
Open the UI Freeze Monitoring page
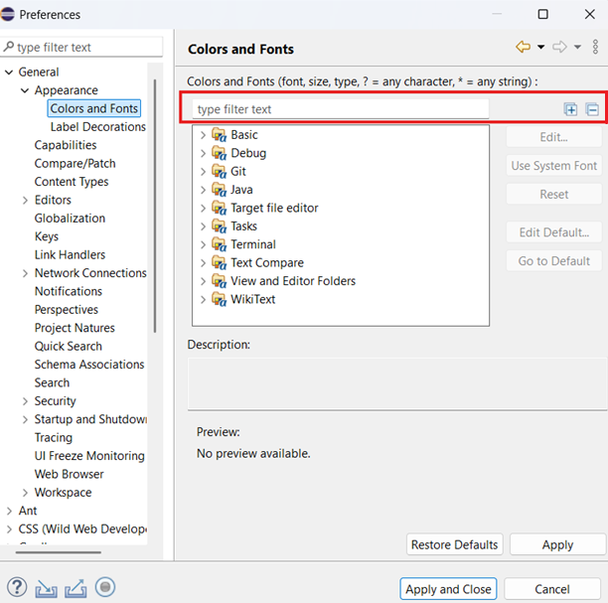(89, 456)
